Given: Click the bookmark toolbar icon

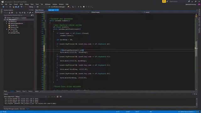Looking at the screenshot, I should [84, 7].
